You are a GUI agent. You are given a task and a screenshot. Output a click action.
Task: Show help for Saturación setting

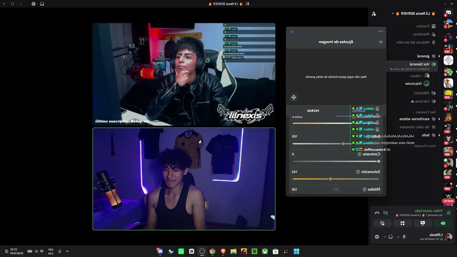tap(358, 172)
